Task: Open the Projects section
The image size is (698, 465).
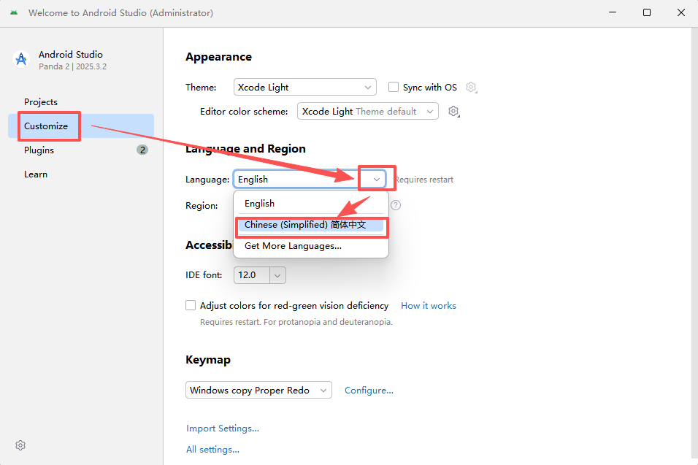Action: (81, 102)
